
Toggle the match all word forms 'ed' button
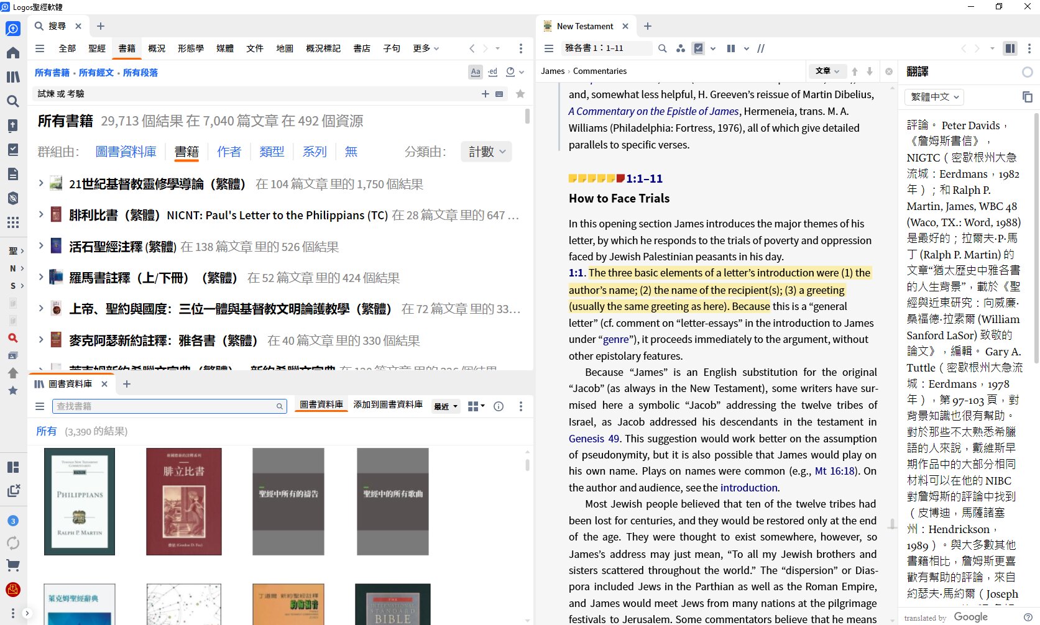click(492, 72)
